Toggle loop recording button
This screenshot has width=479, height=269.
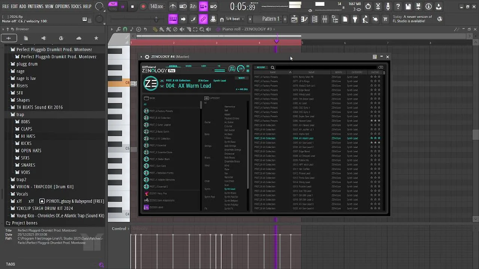213,6
